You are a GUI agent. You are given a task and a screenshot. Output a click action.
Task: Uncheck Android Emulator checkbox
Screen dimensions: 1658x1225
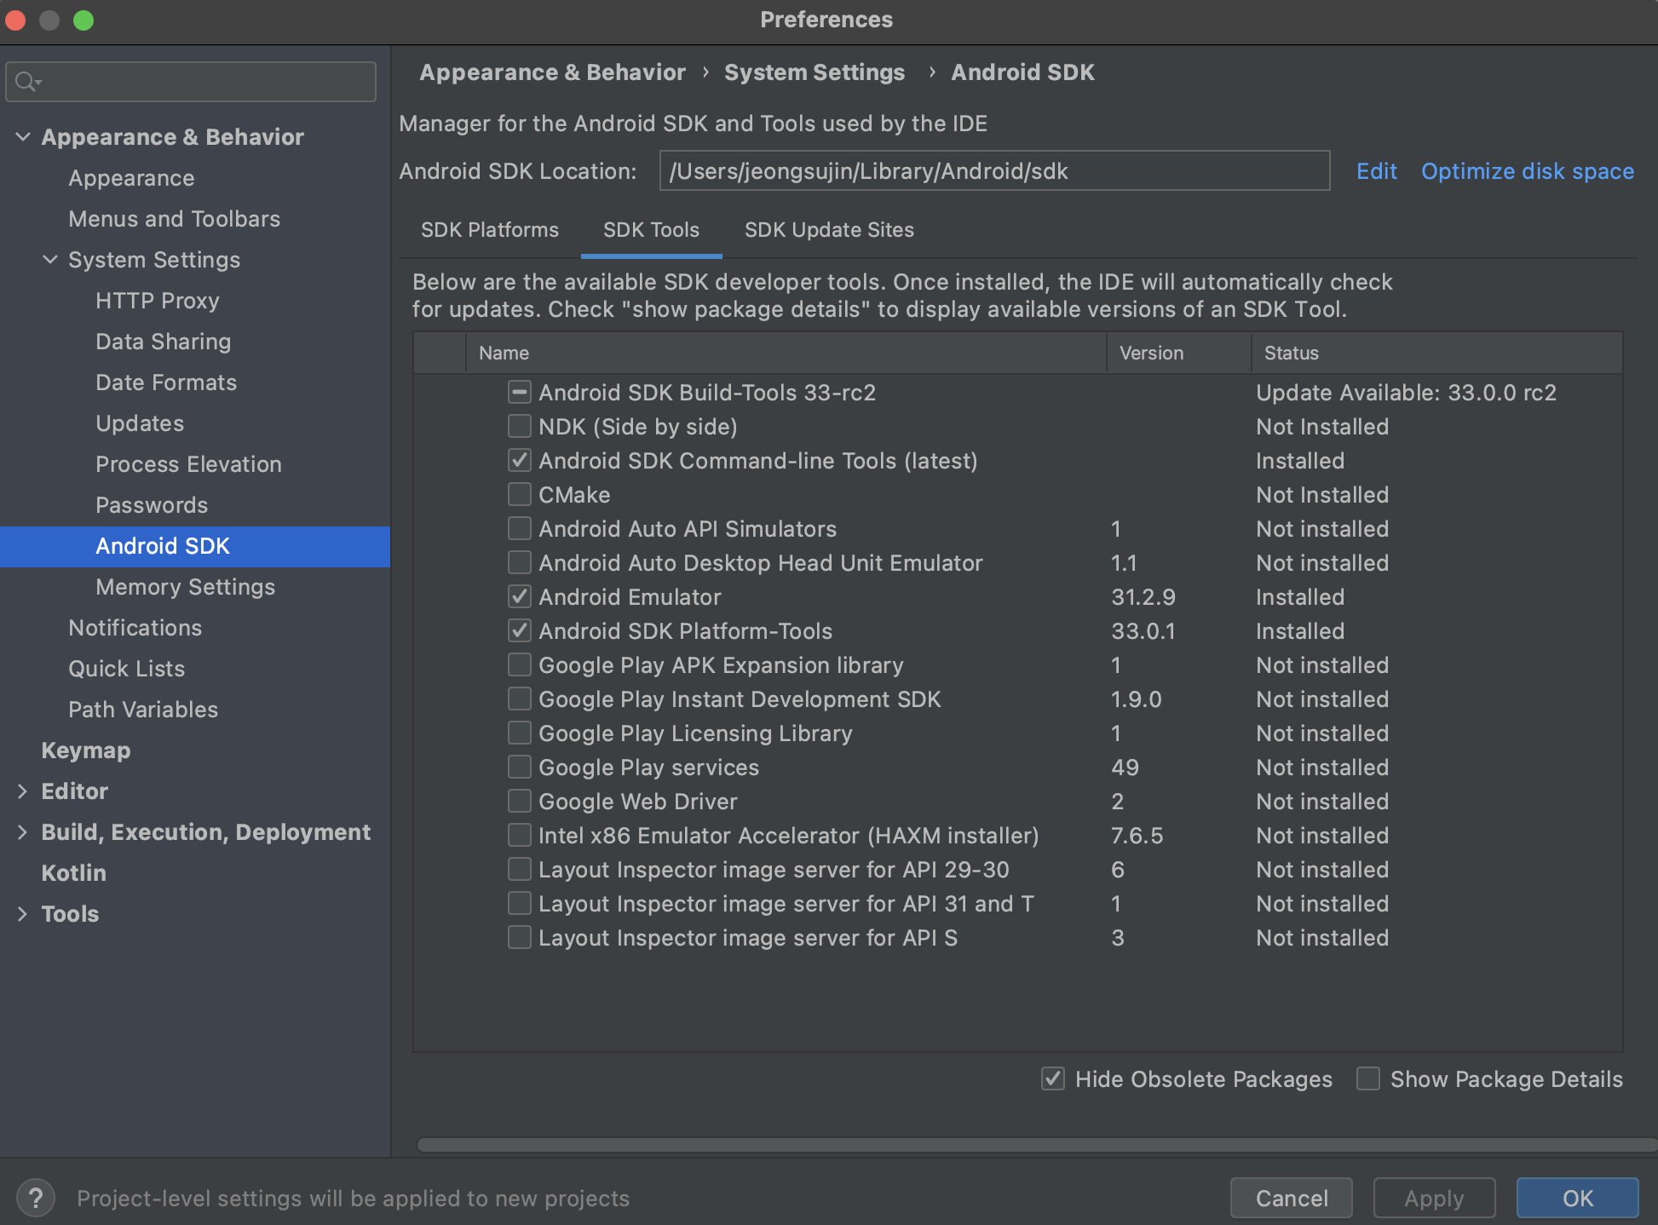click(x=520, y=596)
